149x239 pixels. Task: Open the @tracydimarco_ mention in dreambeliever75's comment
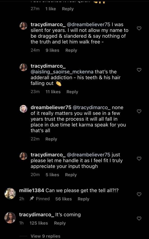92,108
